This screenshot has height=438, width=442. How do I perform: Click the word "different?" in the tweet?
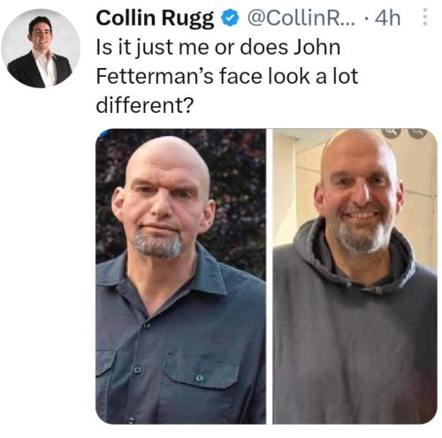[x=145, y=105]
